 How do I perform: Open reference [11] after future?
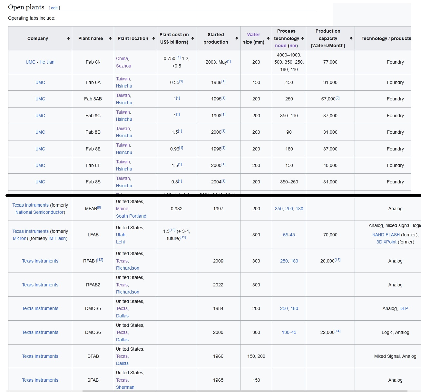click(x=183, y=237)
